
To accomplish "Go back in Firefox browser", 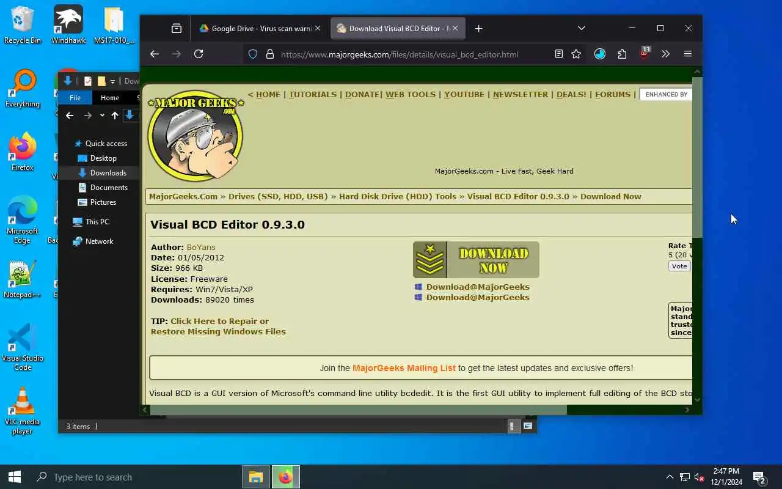I will click(x=155, y=54).
